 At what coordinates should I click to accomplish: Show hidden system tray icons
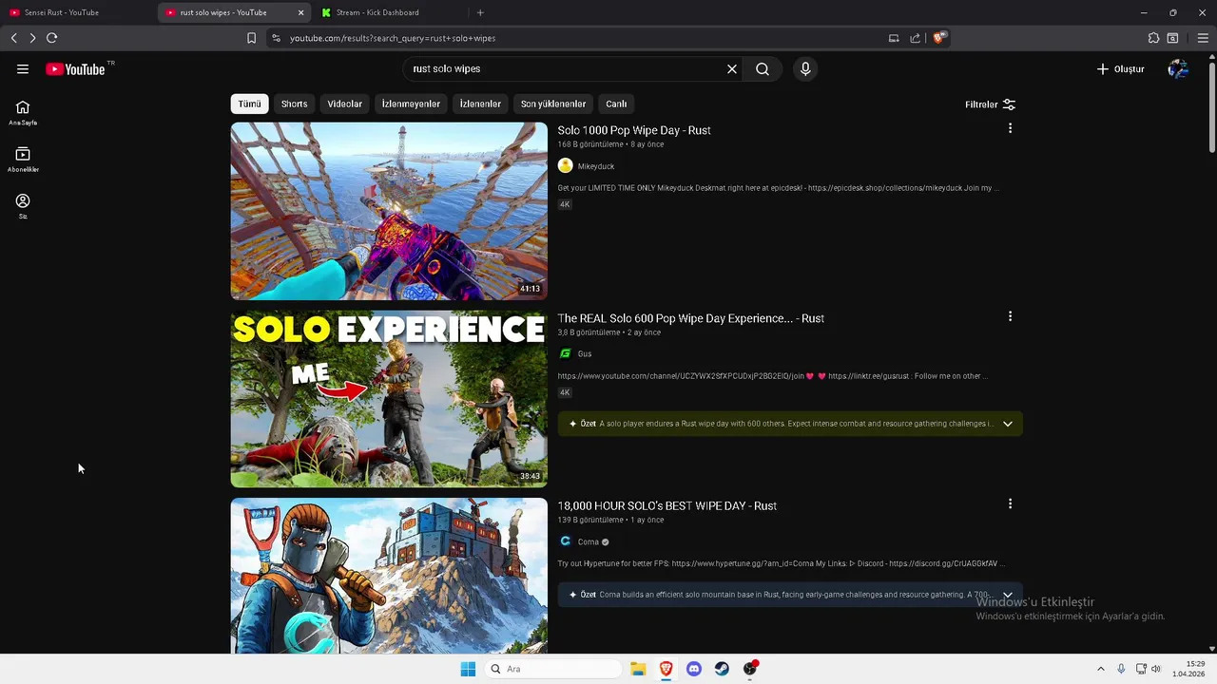click(1101, 669)
